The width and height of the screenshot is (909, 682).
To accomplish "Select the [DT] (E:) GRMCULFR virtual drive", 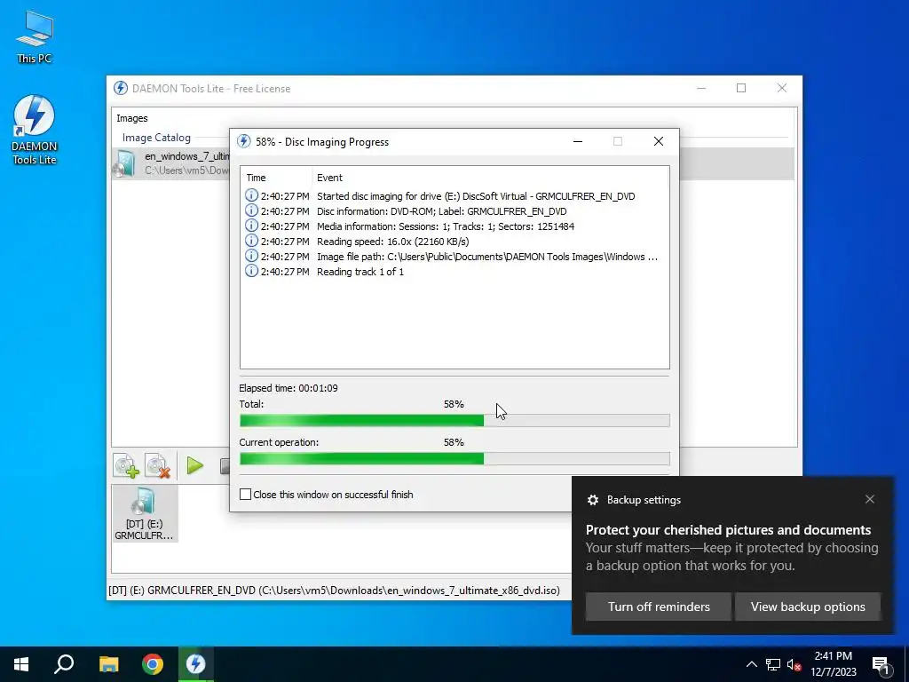I will coord(145,514).
